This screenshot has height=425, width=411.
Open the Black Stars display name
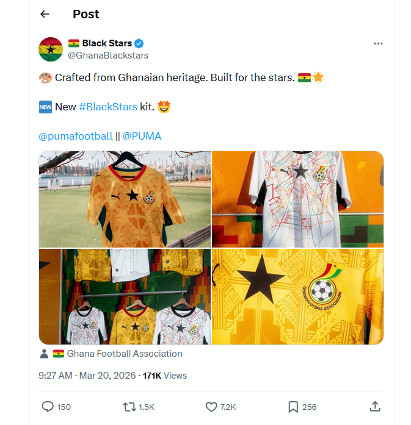tap(107, 43)
